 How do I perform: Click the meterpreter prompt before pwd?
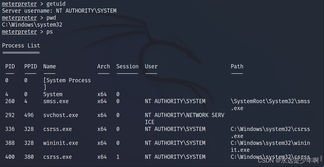pos(19,18)
